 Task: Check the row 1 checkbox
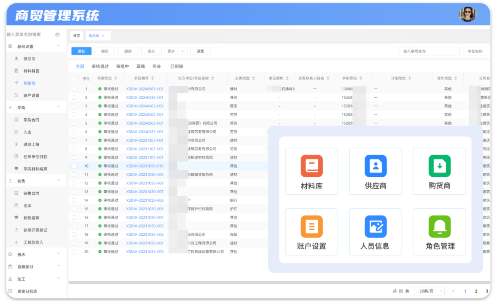[x=74, y=89]
